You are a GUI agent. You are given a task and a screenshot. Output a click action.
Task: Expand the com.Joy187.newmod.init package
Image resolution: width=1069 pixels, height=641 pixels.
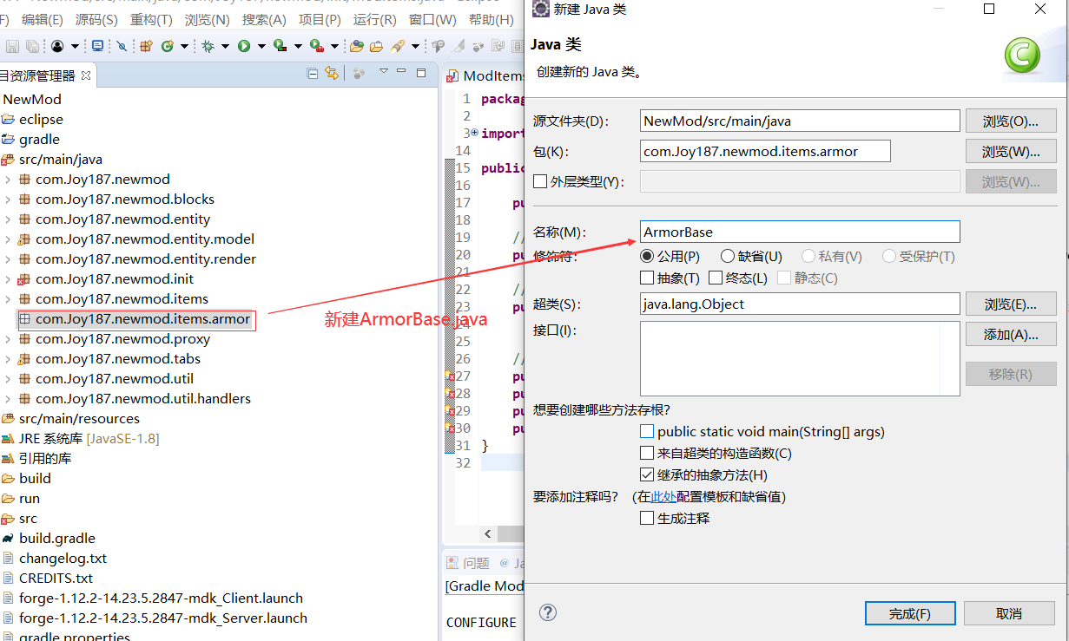click(8, 279)
